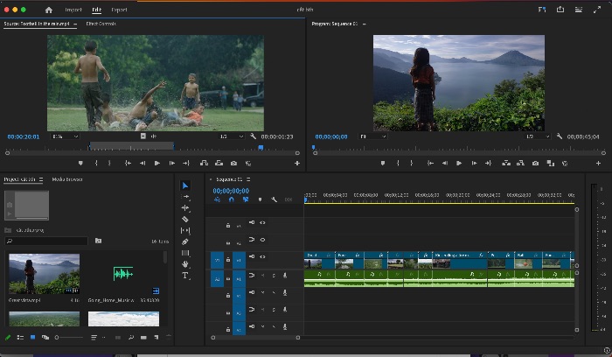Switch to the Edit tab
The width and height of the screenshot is (612, 357).
pyautogui.click(x=96, y=10)
